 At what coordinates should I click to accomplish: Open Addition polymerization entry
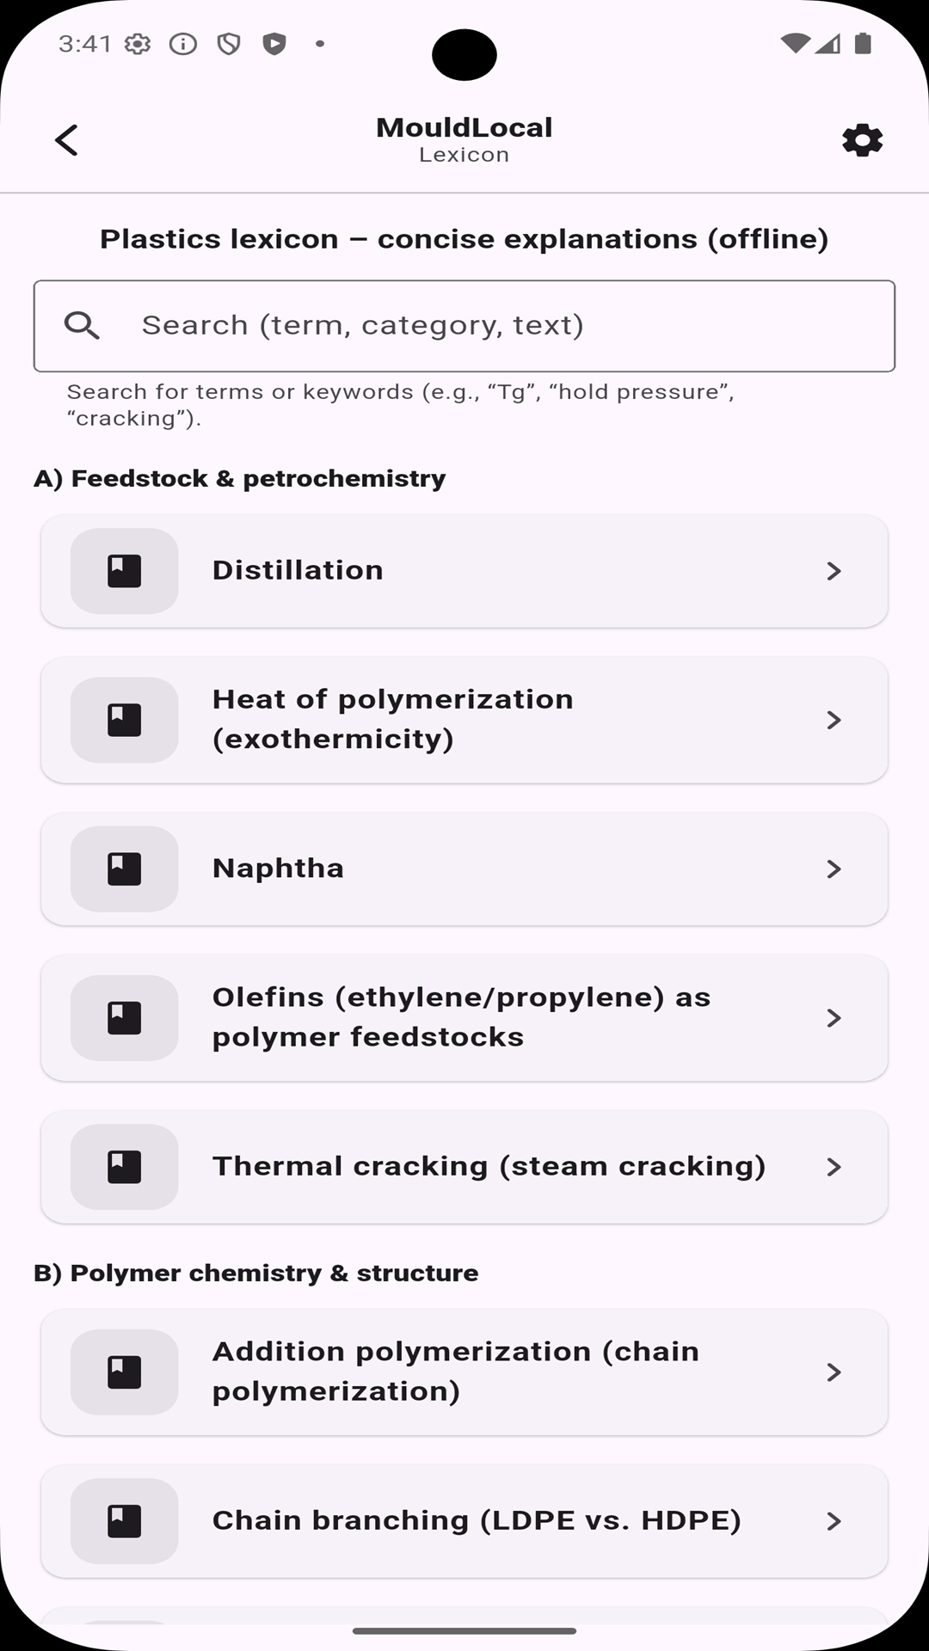coord(456,1372)
